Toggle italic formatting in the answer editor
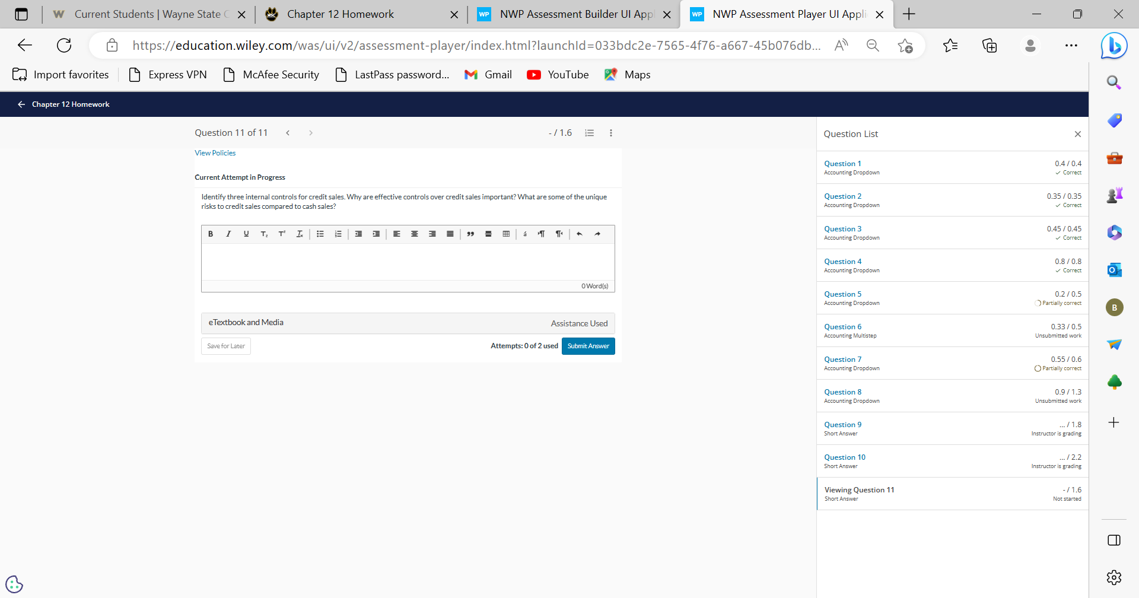Image resolution: width=1139 pixels, height=598 pixels. click(228, 234)
